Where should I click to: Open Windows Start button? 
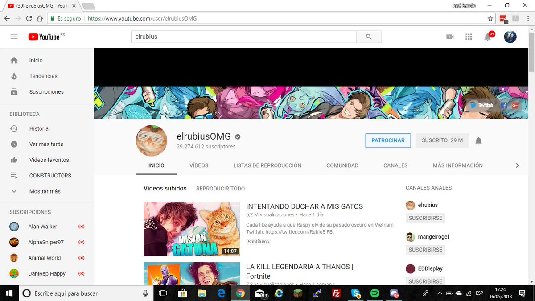coord(9,293)
